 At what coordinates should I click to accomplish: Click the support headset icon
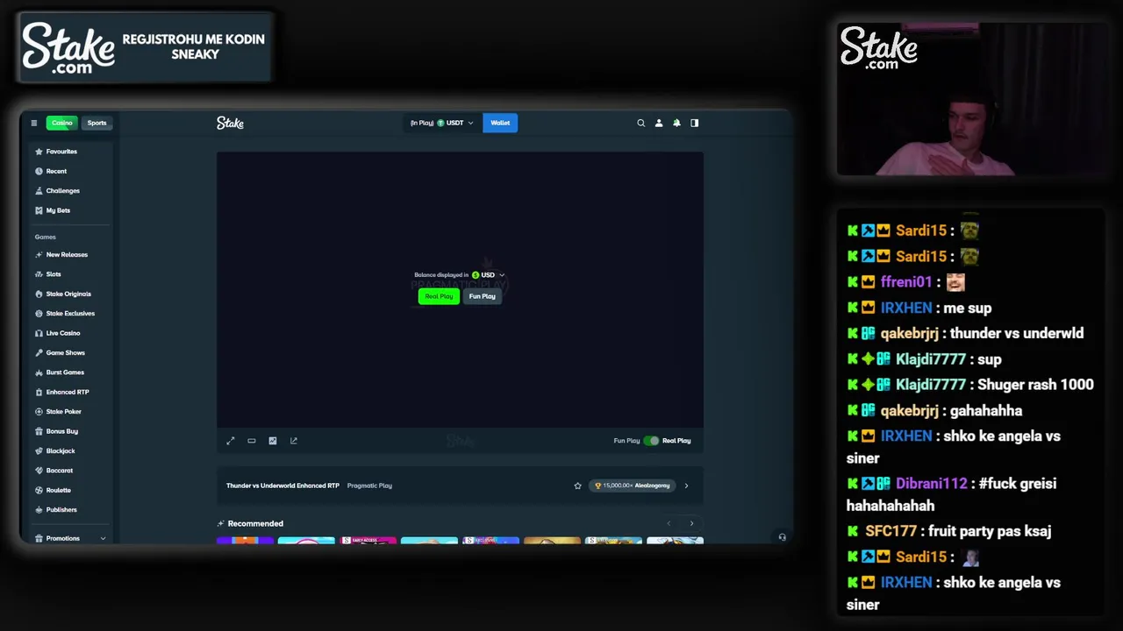782,537
